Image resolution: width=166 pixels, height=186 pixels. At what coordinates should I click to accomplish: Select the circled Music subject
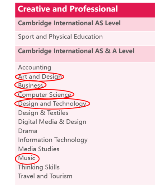27,158
